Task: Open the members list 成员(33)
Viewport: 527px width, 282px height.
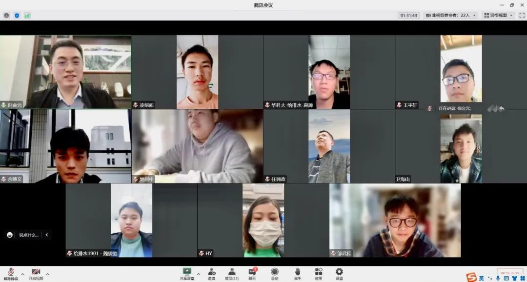Action: [x=231, y=273]
